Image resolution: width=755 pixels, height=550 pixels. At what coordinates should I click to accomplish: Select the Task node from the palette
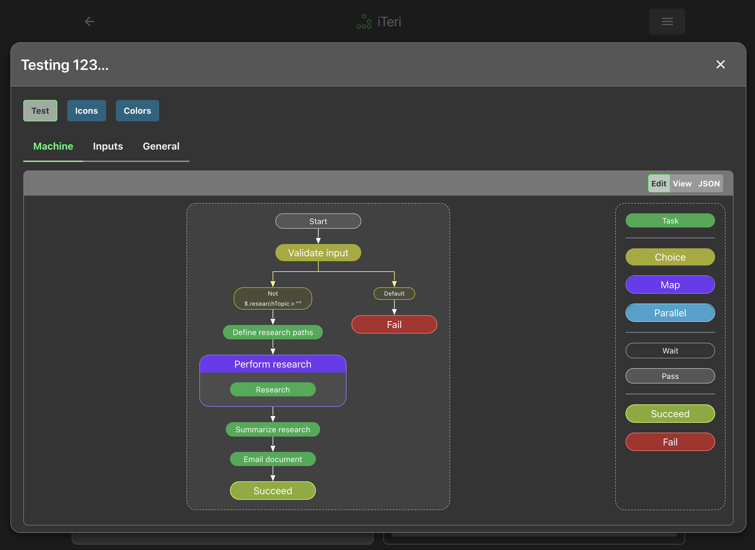coord(670,220)
